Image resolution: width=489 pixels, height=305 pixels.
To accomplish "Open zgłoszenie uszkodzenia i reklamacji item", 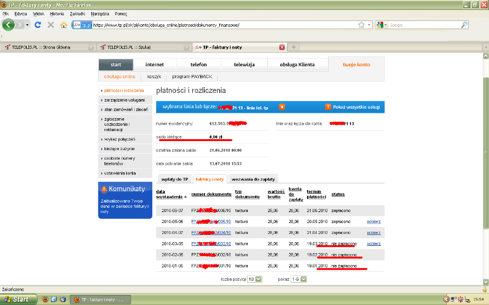I will [125, 124].
